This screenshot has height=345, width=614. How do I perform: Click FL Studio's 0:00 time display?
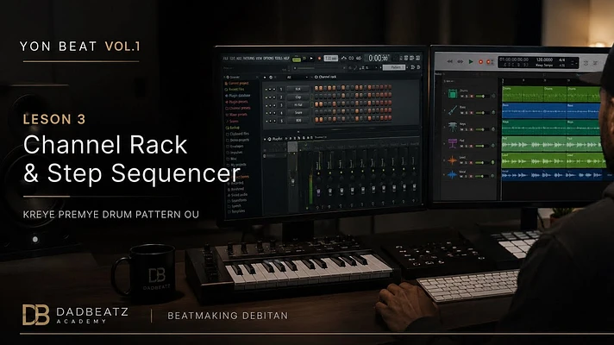coord(379,58)
